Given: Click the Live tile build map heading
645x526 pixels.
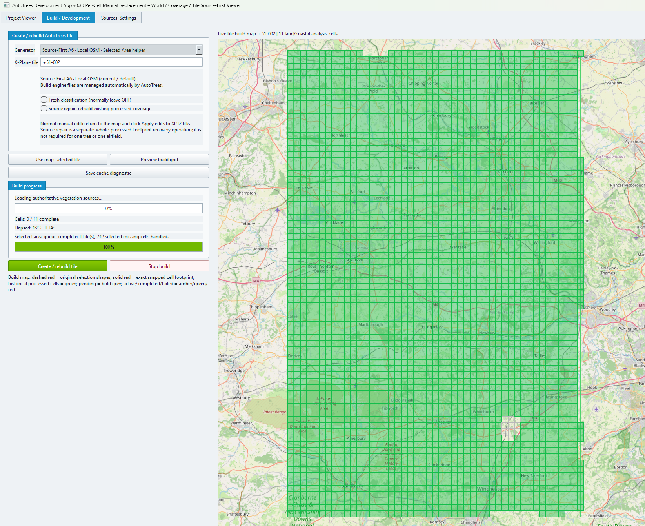Looking at the screenshot, I should pos(278,34).
